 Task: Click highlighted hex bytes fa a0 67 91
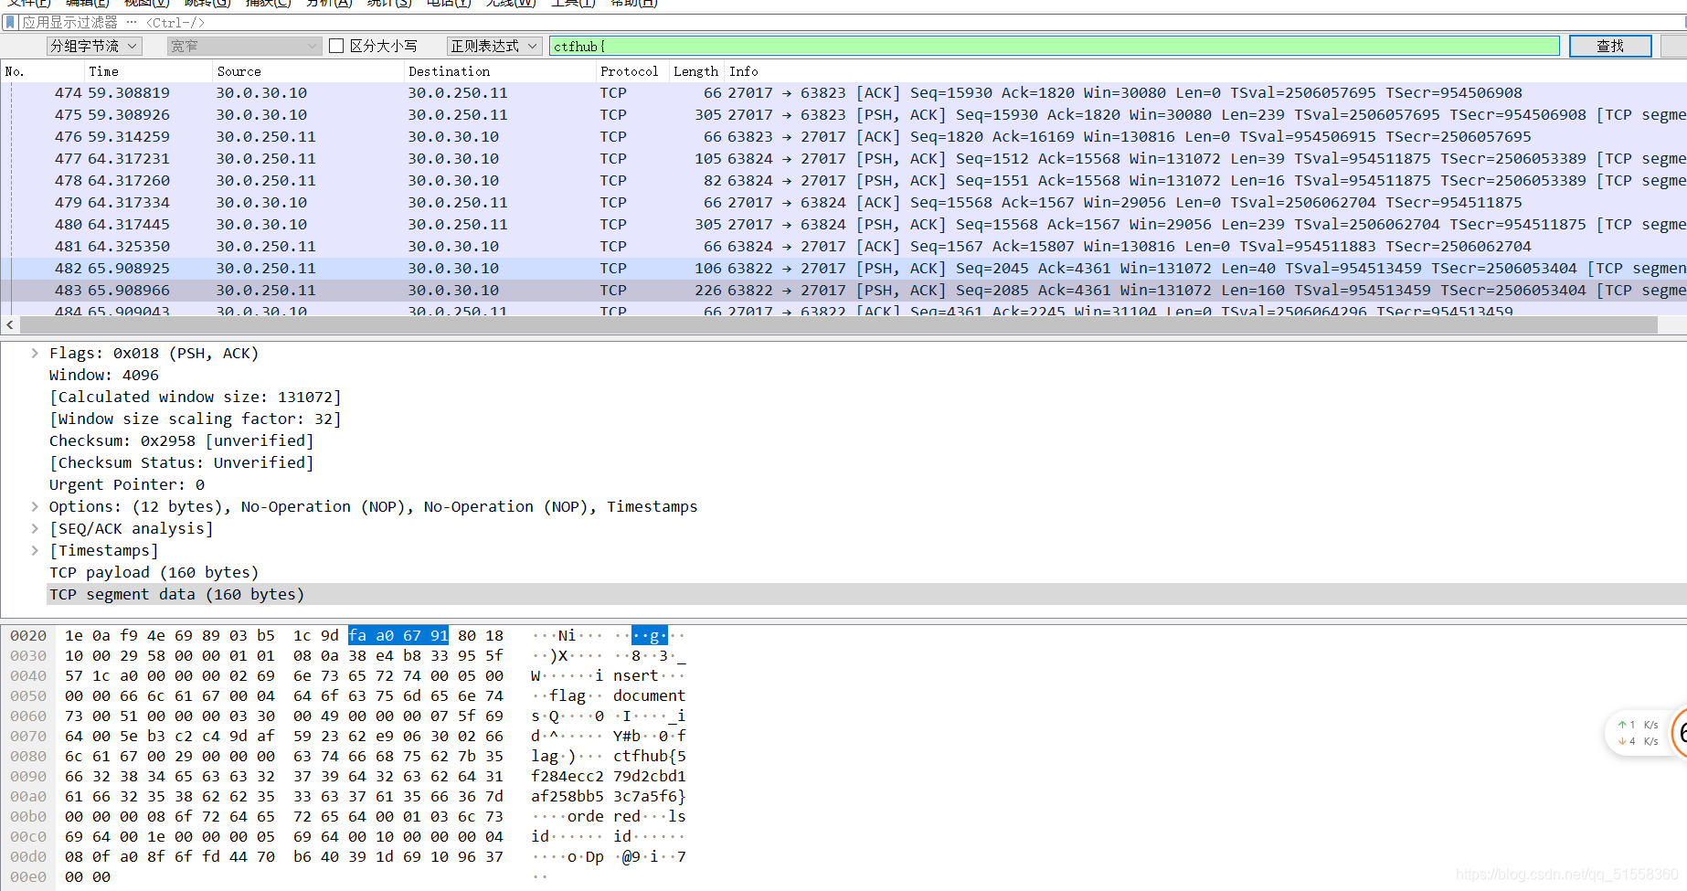click(x=398, y=635)
